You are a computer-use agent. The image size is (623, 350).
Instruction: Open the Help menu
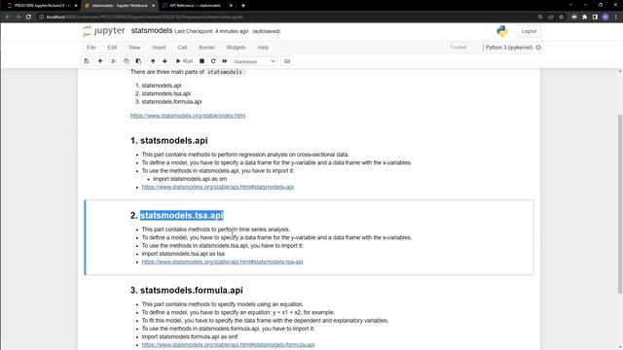(263, 48)
